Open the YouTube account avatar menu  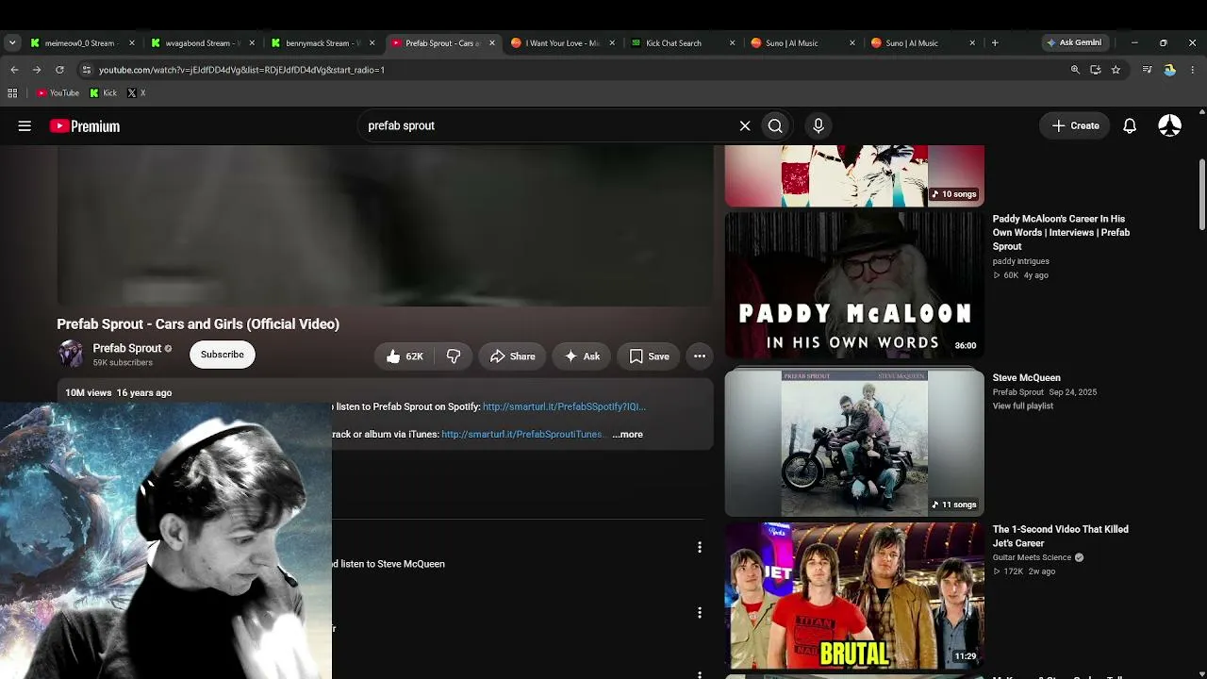click(1170, 125)
